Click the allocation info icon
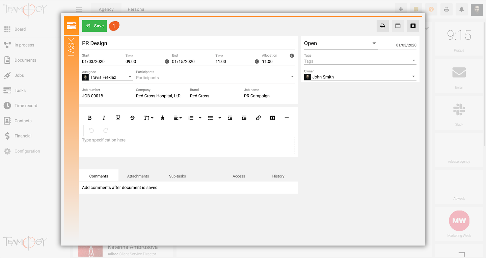 tap(292, 56)
